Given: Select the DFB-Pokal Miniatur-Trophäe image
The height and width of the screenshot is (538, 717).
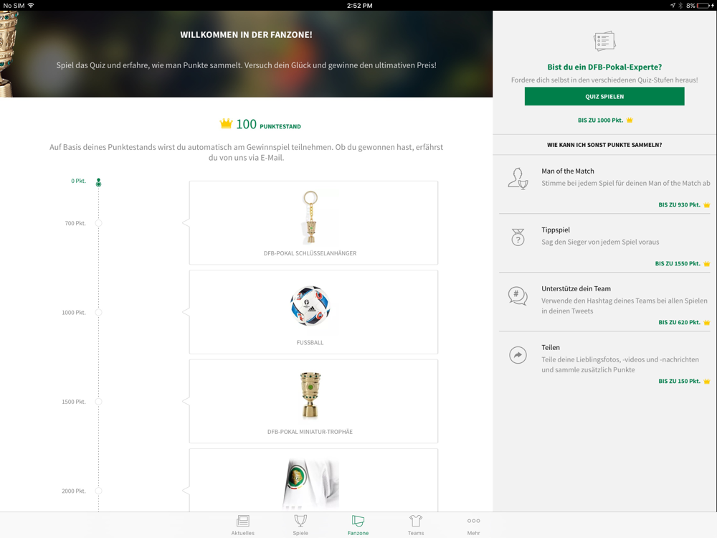Looking at the screenshot, I should (x=310, y=395).
